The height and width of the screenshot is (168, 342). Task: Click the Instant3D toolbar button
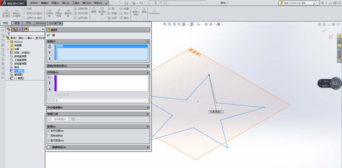click(x=154, y=12)
